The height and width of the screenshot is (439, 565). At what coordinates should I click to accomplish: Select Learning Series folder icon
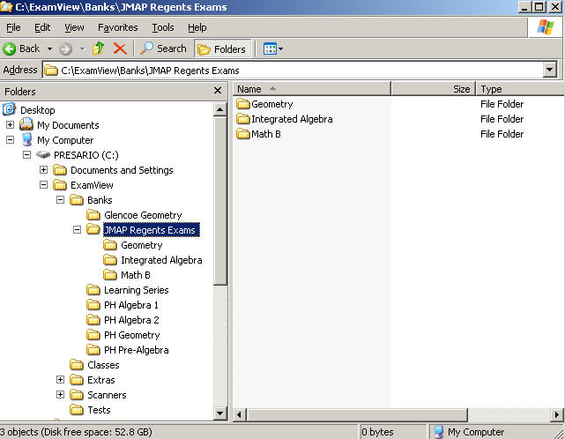click(93, 290)
